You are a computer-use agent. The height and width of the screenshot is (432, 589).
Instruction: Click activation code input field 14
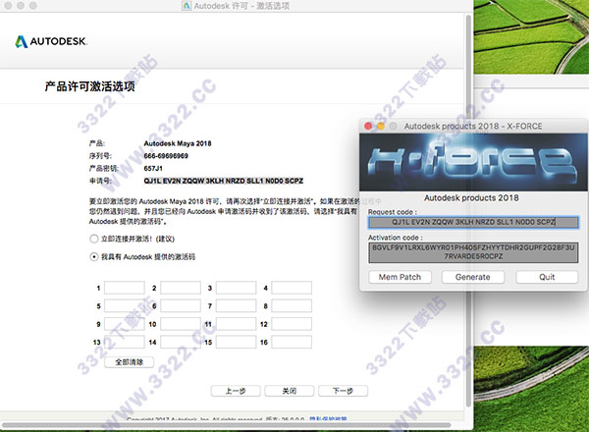pyautogui.click(x=181, y=342)
